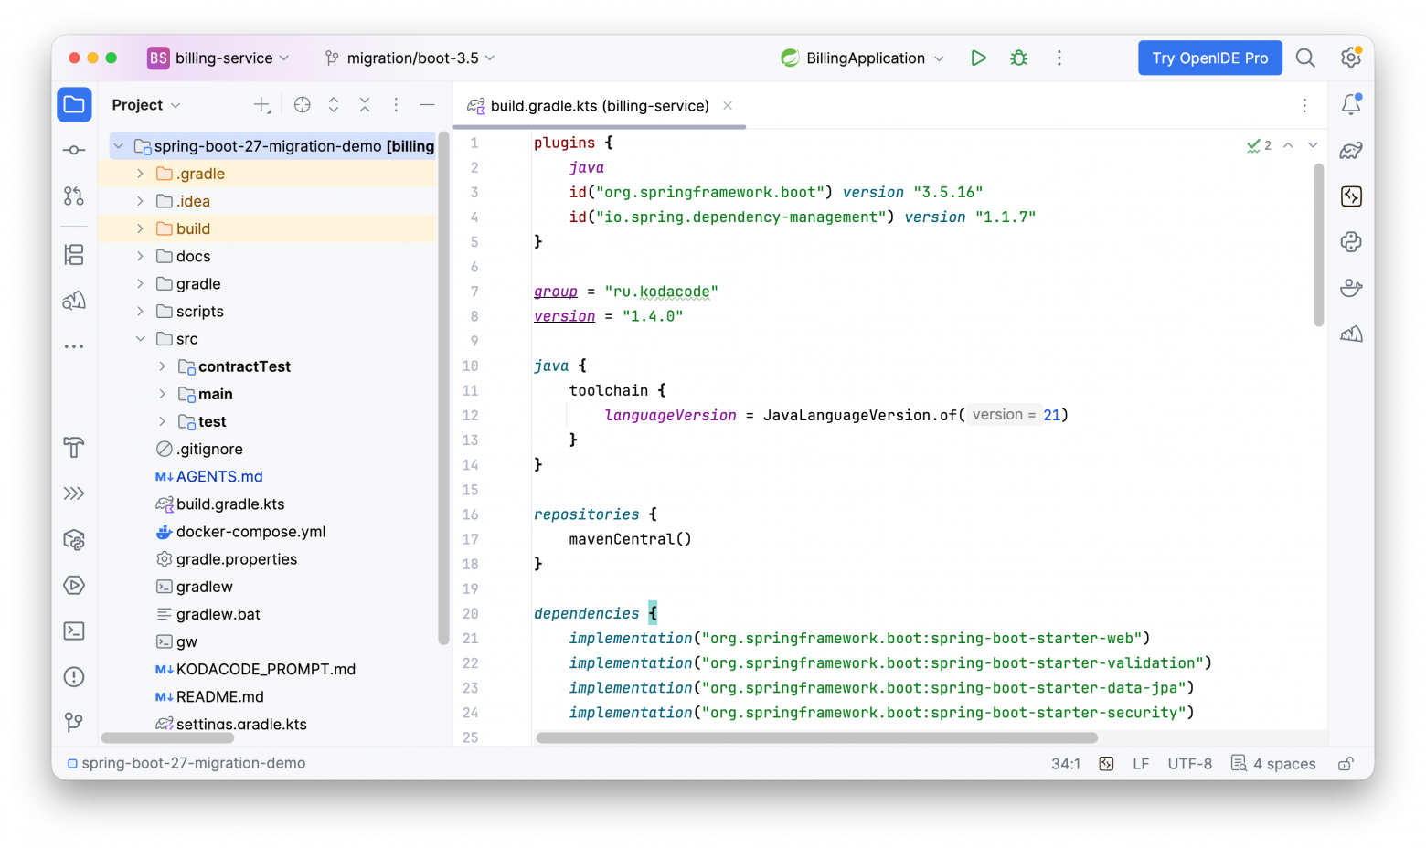Screen dimensions: 1426x848
Task: Click LF line separator in status bar
Action: [x=1141, y=764]
